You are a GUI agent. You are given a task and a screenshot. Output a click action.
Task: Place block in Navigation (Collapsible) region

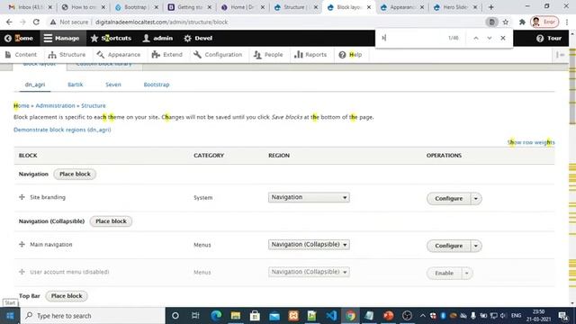click(x=111, y=221)
